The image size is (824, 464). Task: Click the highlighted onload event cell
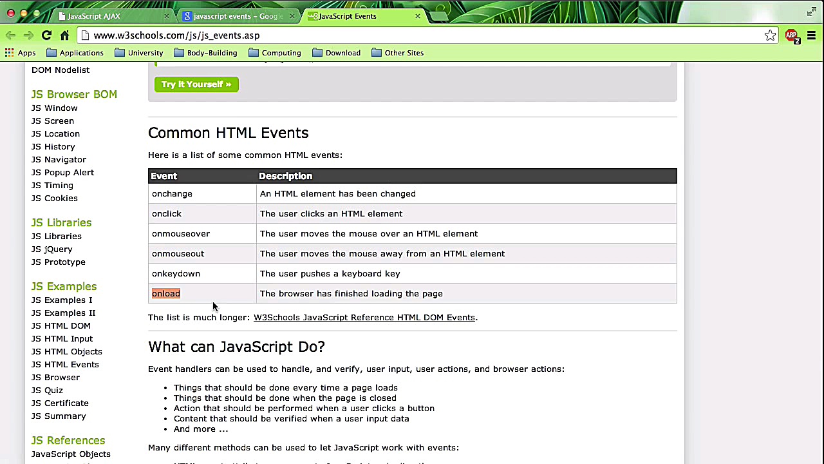click(166, 293)
